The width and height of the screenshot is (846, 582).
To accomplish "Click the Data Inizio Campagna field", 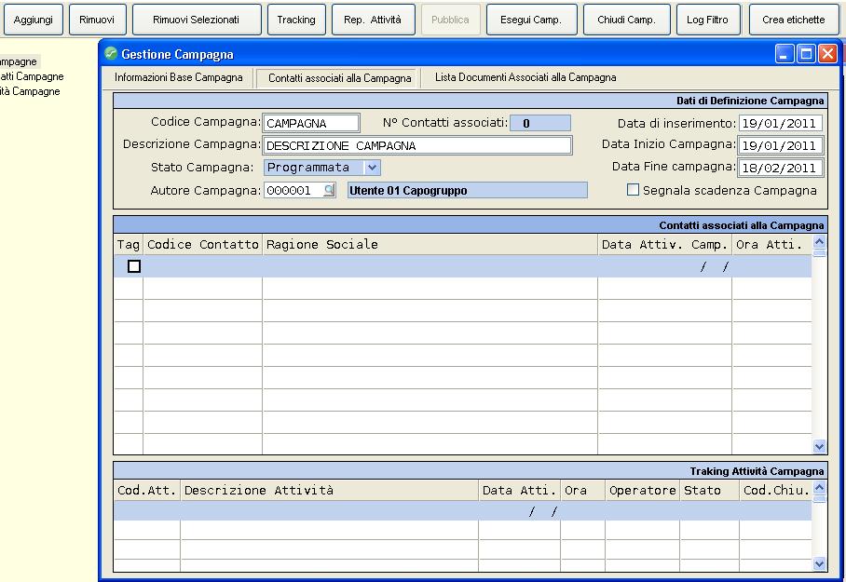I will (781, 145).
